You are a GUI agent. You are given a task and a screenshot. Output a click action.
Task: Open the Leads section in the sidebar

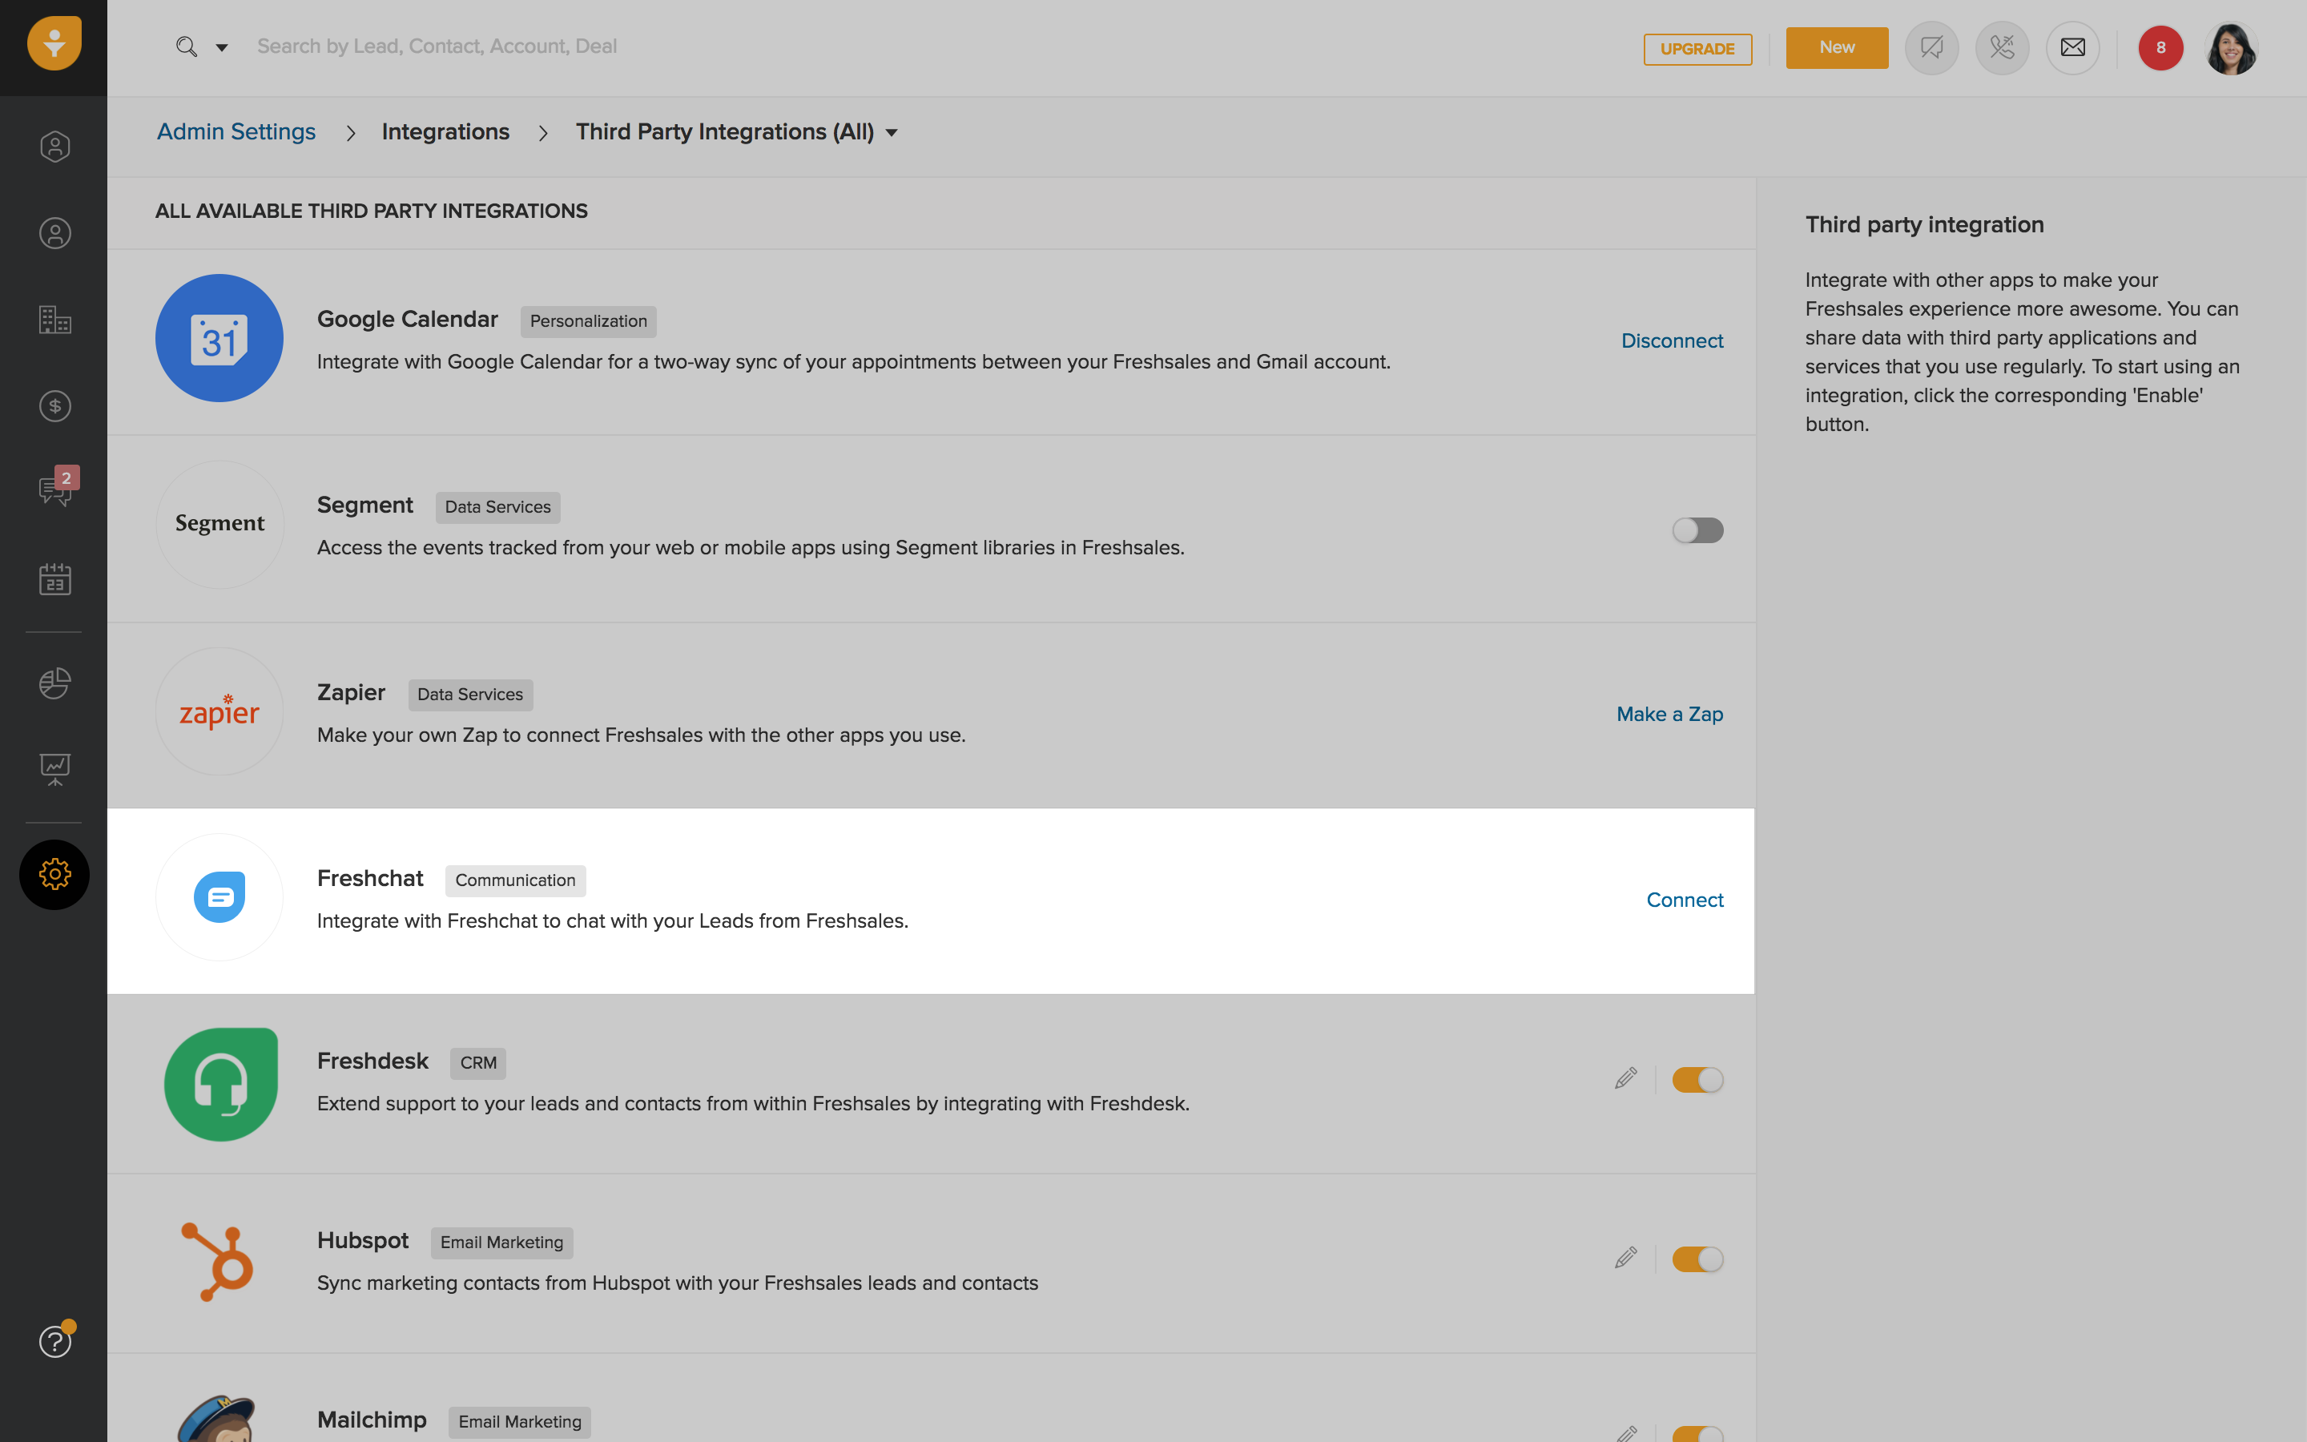tap(54, 146)
